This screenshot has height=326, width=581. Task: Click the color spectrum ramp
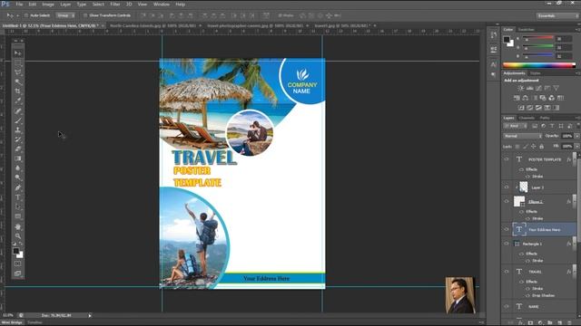pyautogui.click(x=538, y=65)
